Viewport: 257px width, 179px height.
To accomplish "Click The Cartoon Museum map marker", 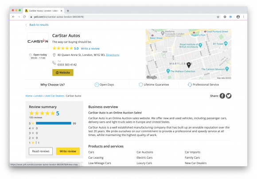I will pos(227,69).
